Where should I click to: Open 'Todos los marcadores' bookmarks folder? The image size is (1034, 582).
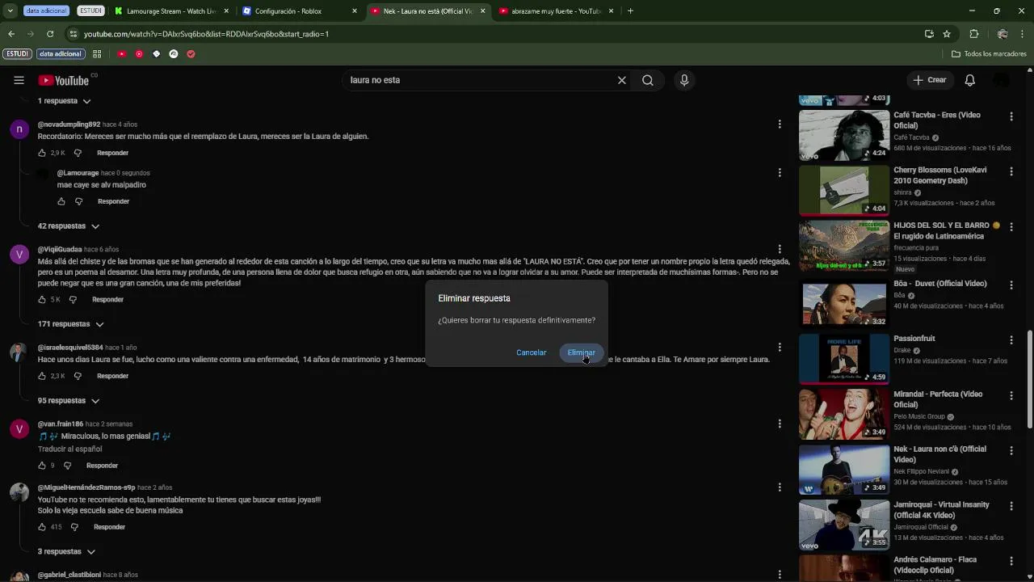989,54
